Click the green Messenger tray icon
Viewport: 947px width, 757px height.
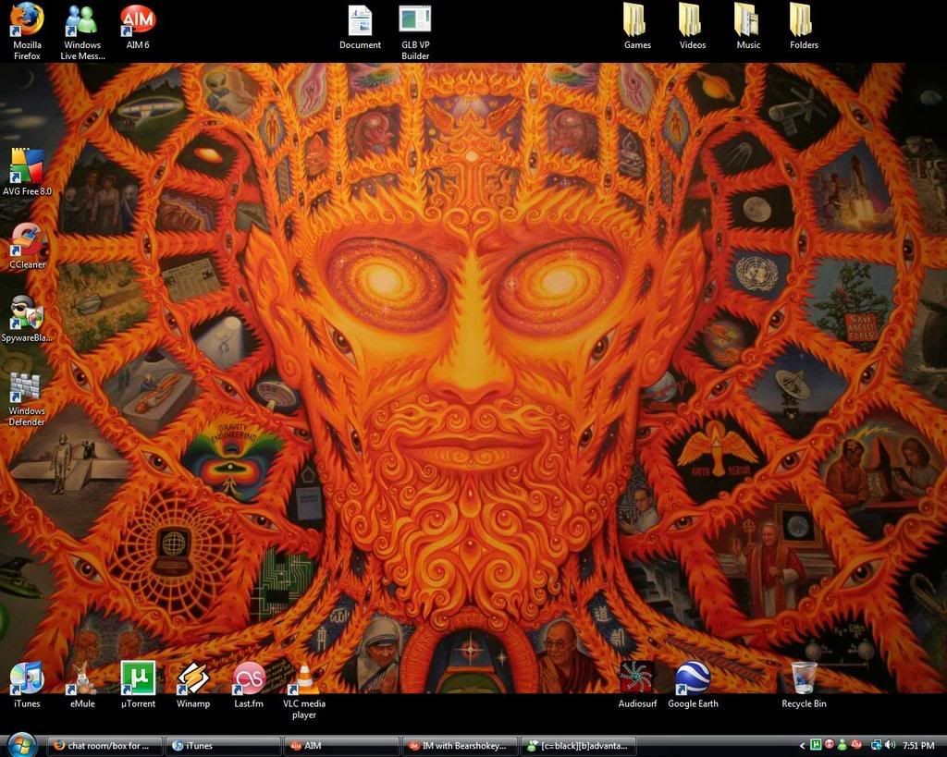click(842, 746)
